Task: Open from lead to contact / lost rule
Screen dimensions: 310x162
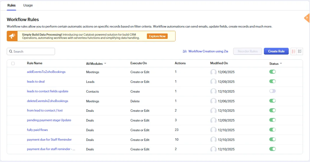Action: coord(45,110)
